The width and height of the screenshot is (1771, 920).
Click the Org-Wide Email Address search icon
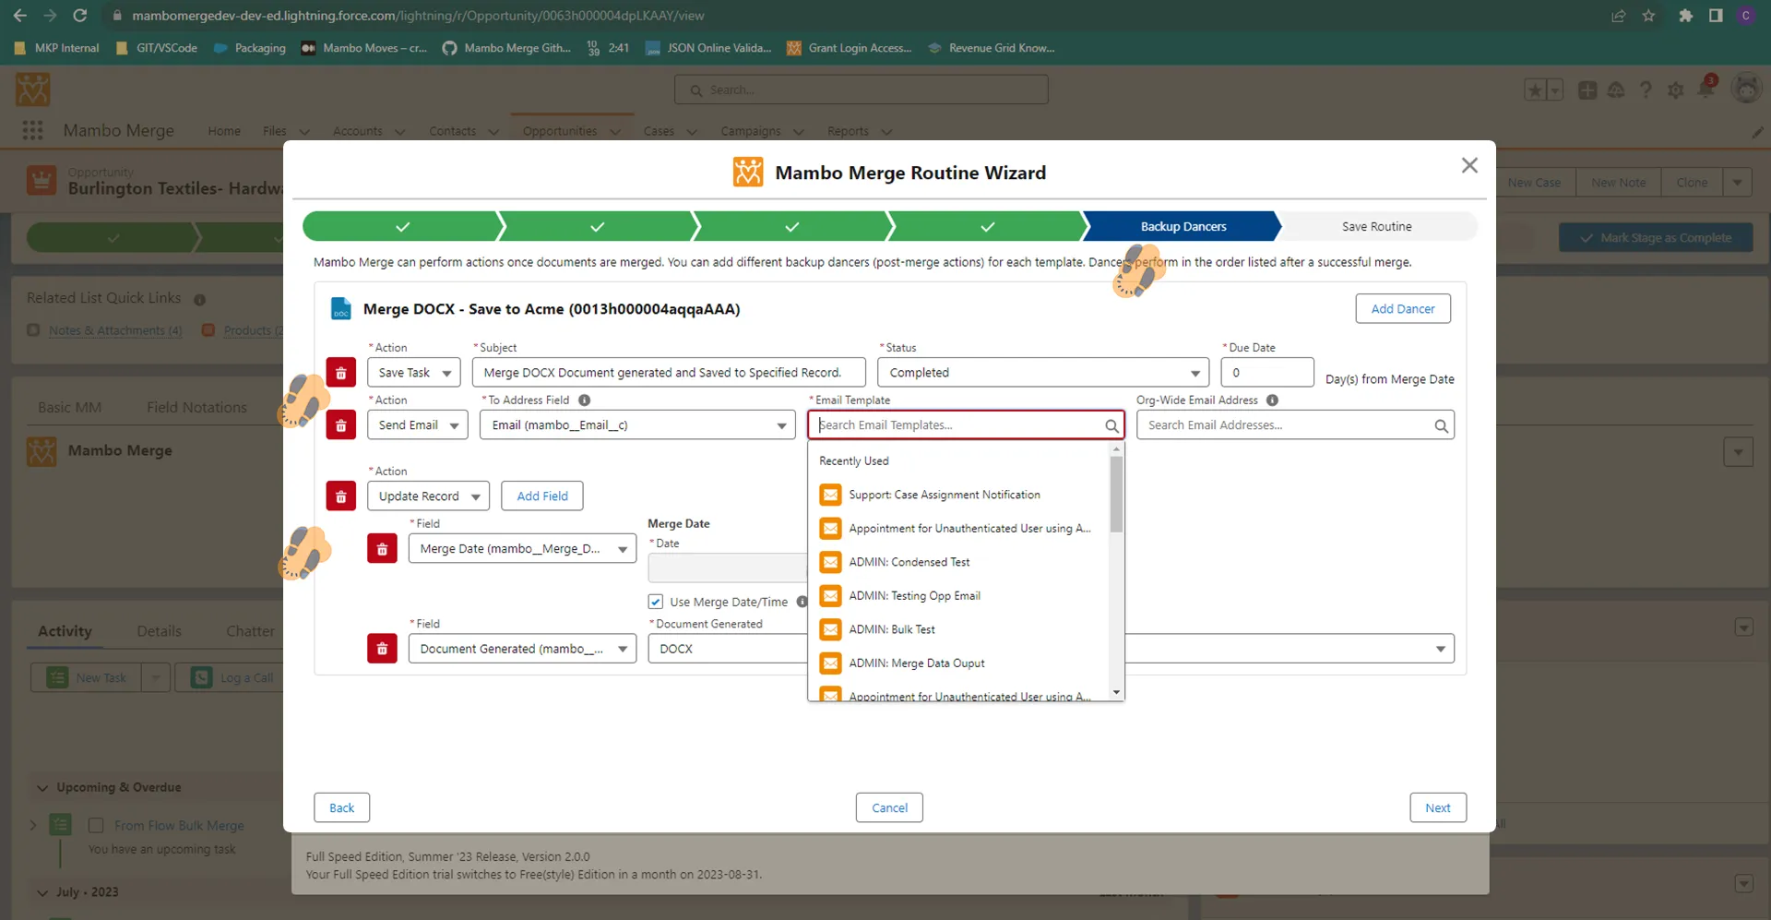(x=1441, y=425)
